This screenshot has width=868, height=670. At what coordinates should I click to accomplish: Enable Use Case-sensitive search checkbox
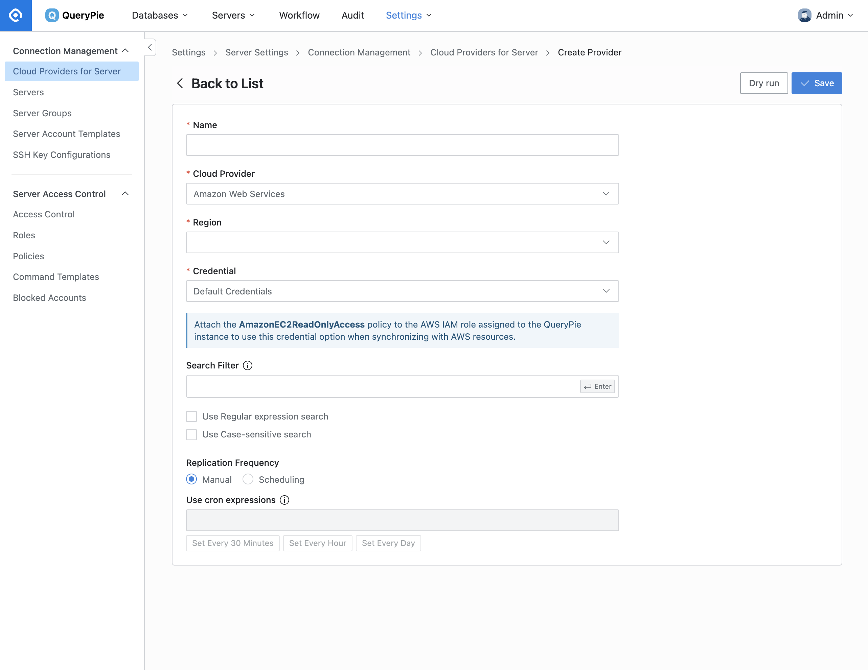pos(191,434)
